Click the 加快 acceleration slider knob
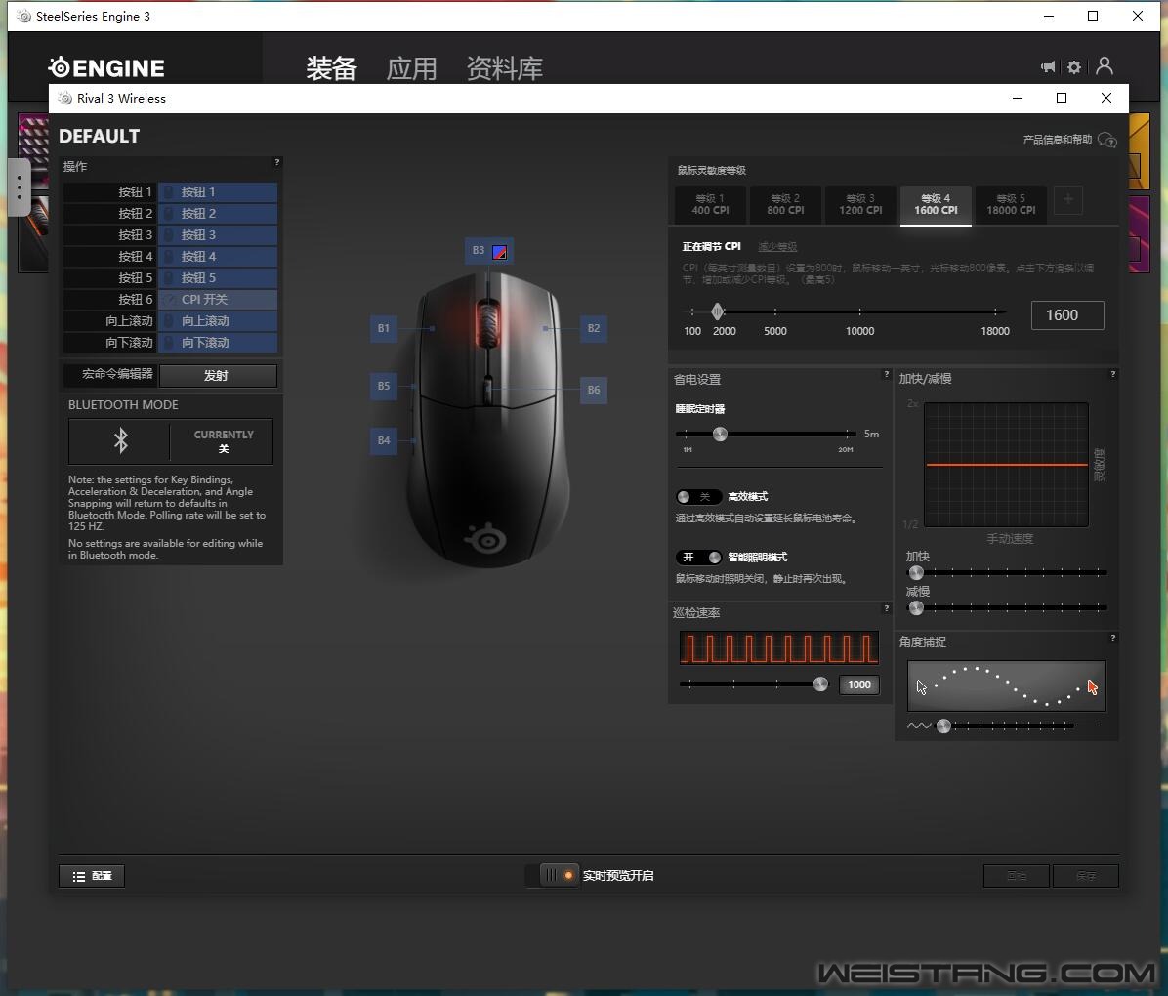Viewport: 1168px width, 996px height. pos(916,573)
